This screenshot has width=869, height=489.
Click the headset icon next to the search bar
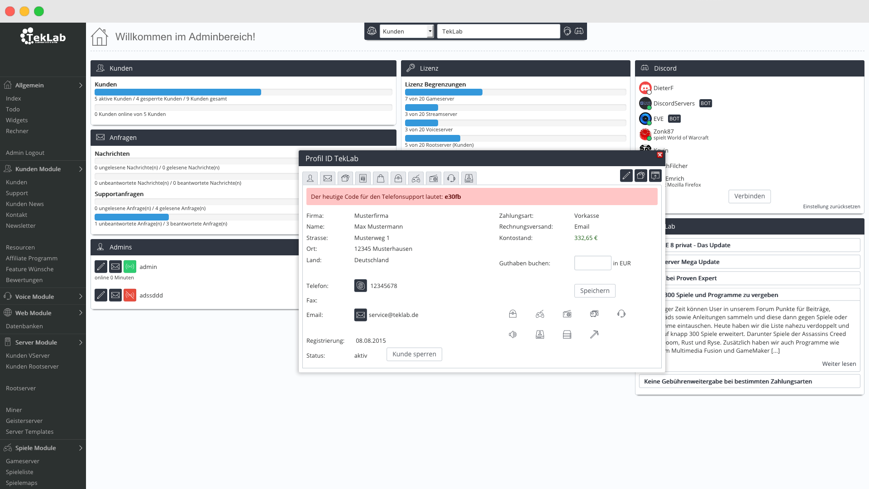point(567,31)
